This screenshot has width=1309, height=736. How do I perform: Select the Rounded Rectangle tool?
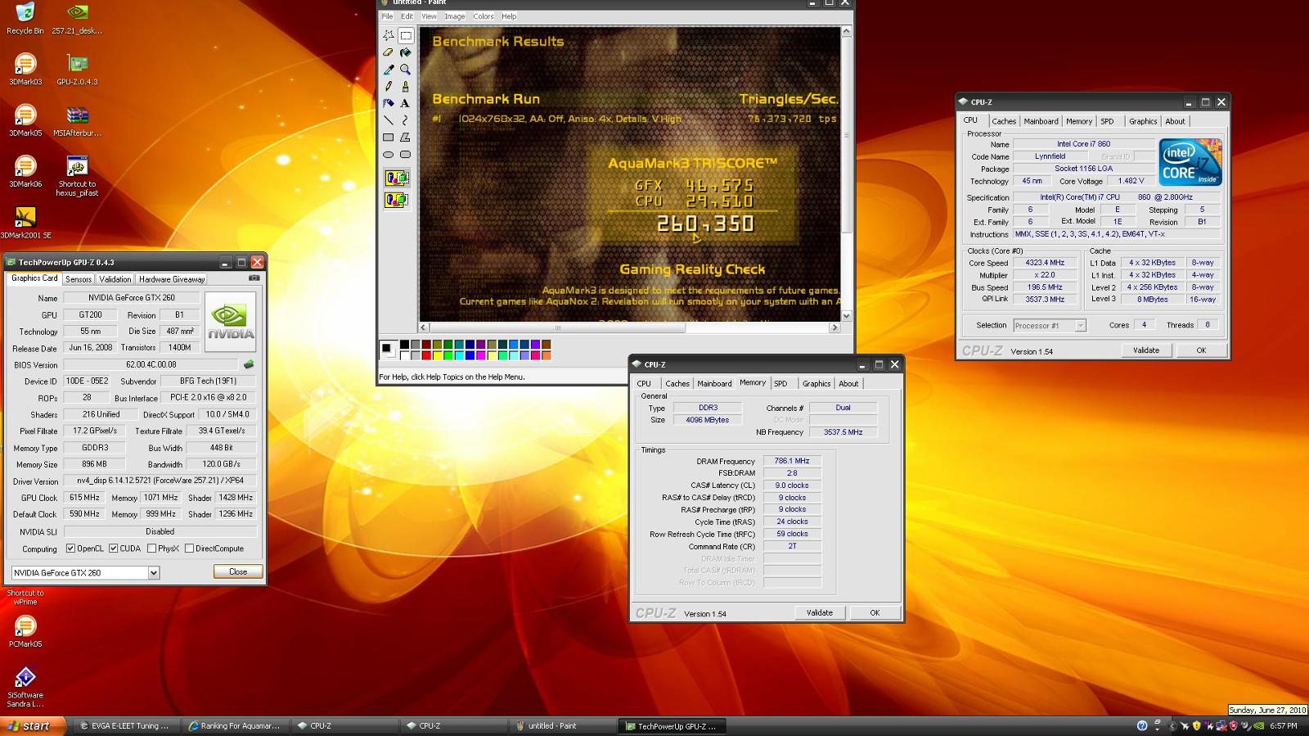tap(405, 154)
